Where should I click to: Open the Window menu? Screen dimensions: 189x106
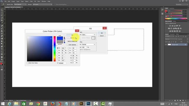[x=44, y=1]
